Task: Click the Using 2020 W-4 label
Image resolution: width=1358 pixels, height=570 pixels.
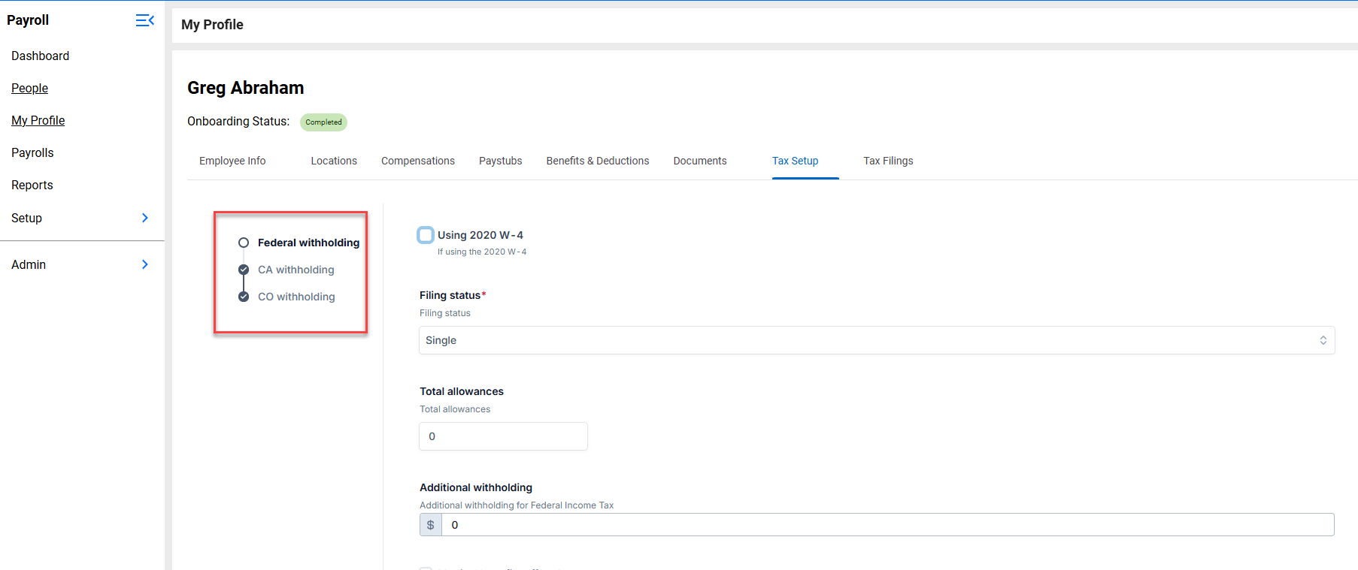Action: coord(480,235)
